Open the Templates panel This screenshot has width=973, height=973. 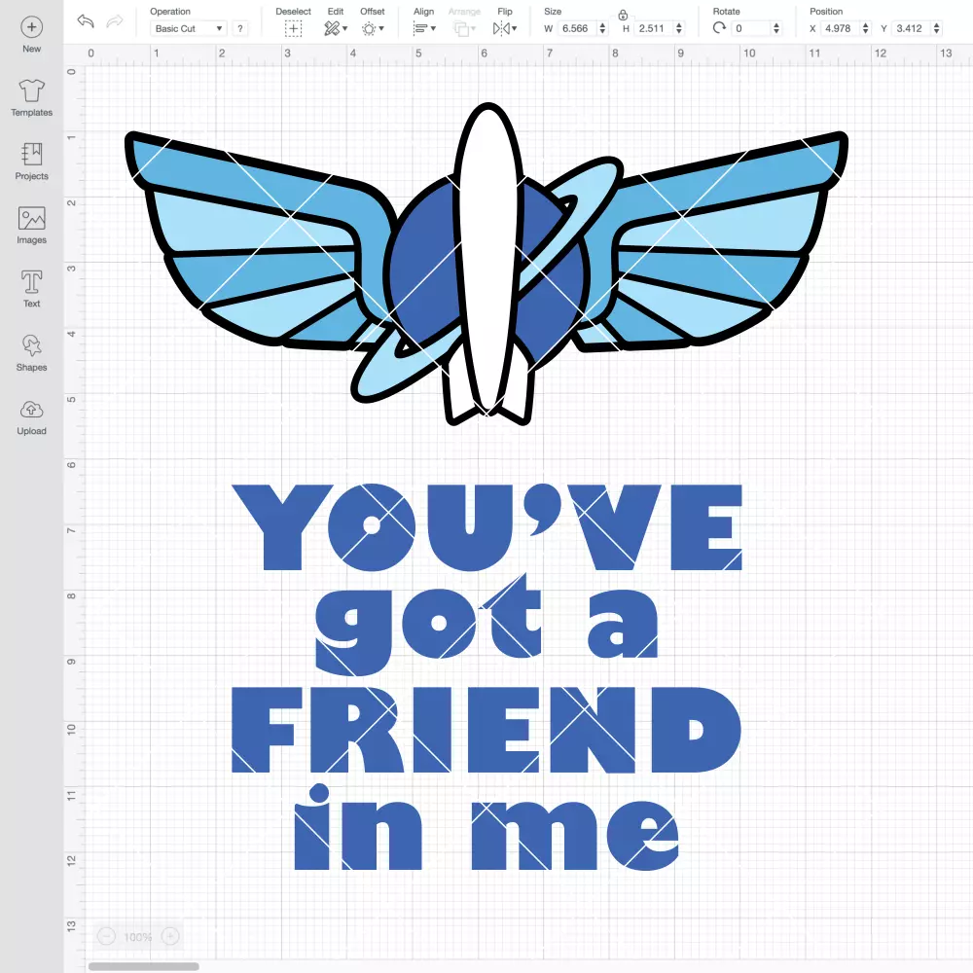pyautogui.click(x=32, y=98)
